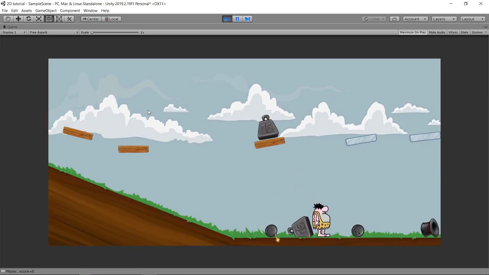
Task: Minimize the Unity window
Action: 451,4
